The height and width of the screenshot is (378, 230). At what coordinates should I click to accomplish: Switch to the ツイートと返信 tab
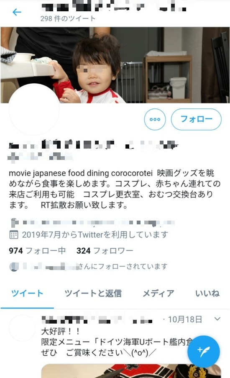[x=93, y=293]
